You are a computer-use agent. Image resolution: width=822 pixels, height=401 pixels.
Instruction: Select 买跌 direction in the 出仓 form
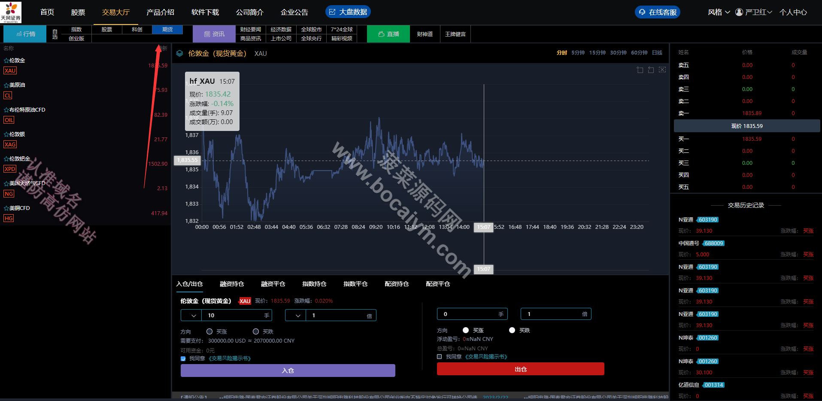point(512,330)
